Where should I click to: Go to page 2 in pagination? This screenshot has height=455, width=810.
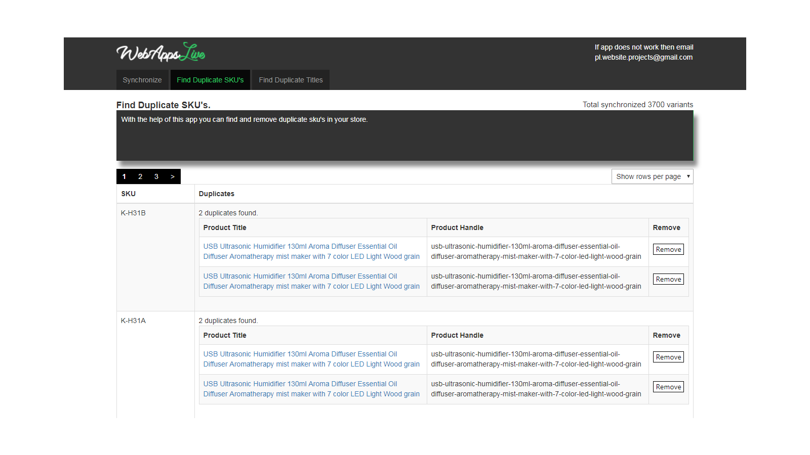click(140, 176)
